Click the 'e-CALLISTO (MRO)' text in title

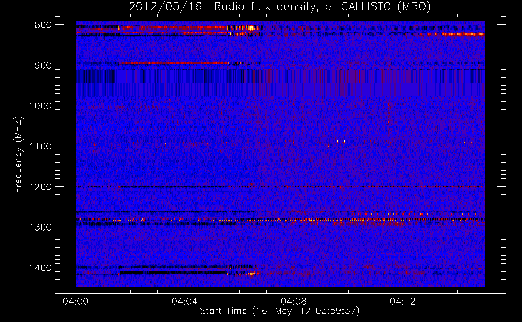point(378,6)
